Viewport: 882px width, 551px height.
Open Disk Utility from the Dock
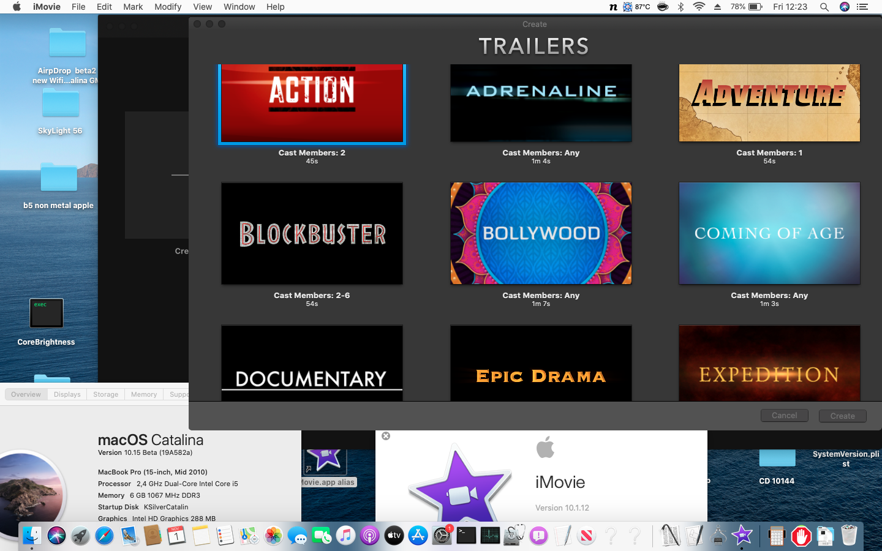(x=514, y=536)
